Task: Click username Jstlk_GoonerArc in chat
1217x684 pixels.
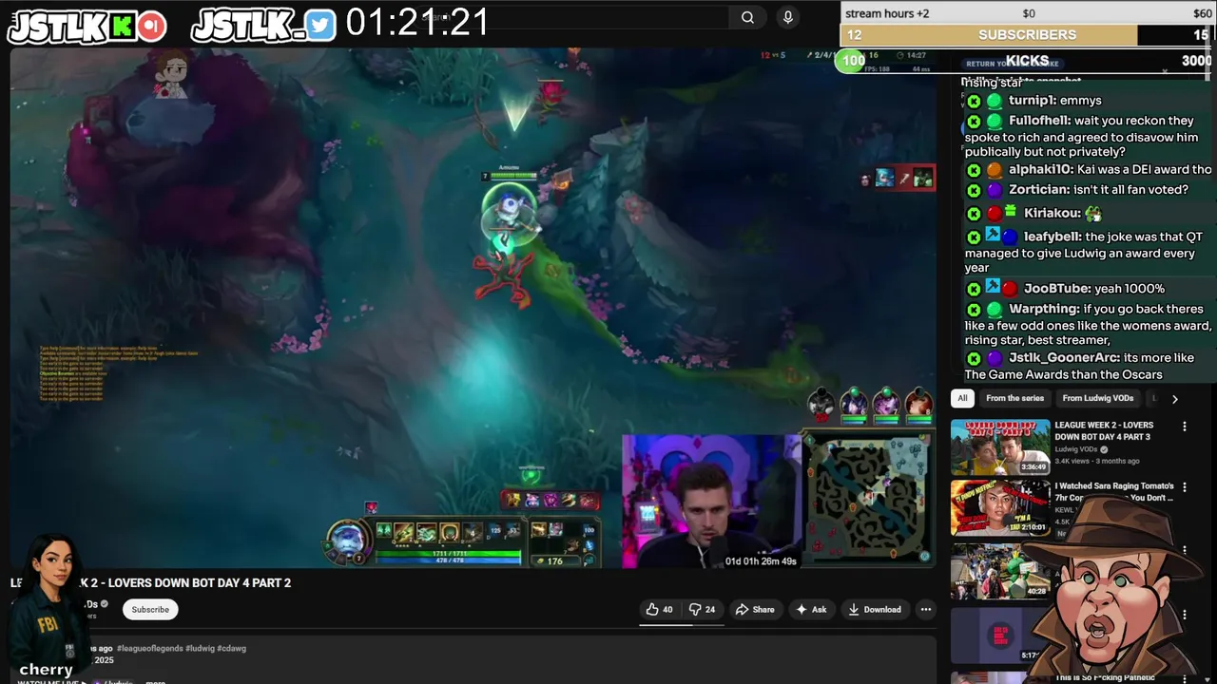Action: (x=1064, y=358)
